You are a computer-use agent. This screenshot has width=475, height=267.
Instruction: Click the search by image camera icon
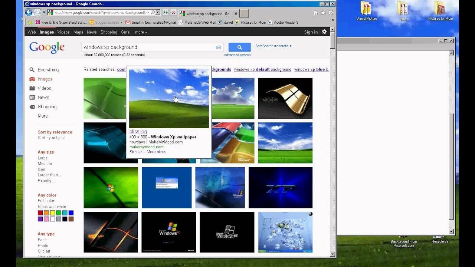point(219,47)
